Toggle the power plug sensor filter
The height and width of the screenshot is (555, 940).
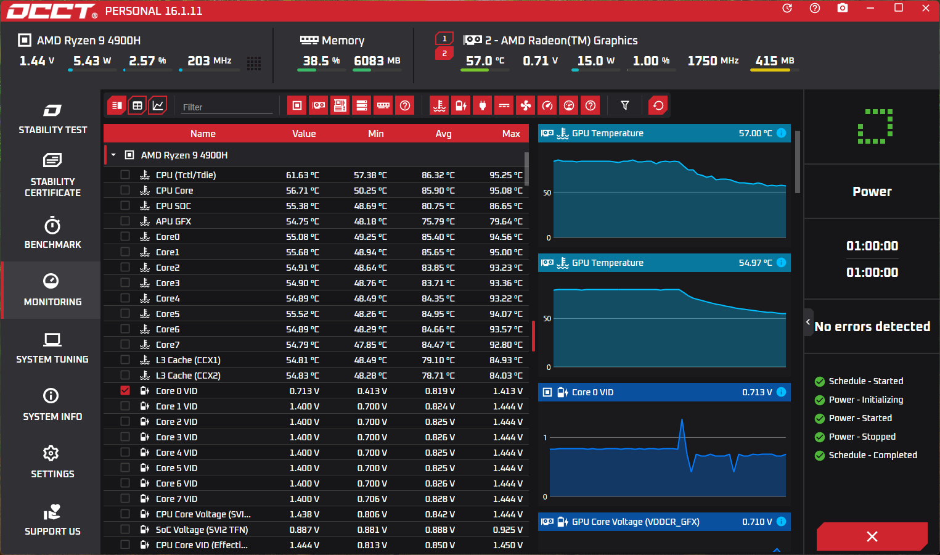pos(483,105)
